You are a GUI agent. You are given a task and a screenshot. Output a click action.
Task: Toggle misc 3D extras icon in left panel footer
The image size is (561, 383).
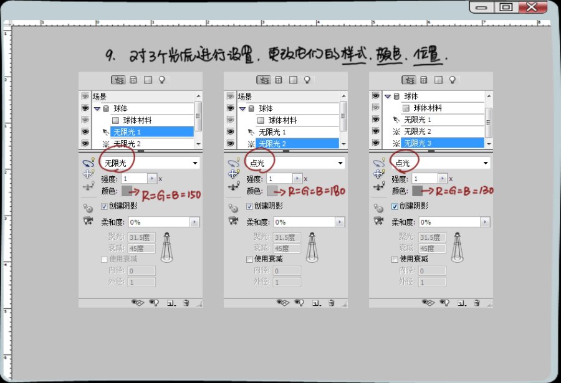click(138, 303)
